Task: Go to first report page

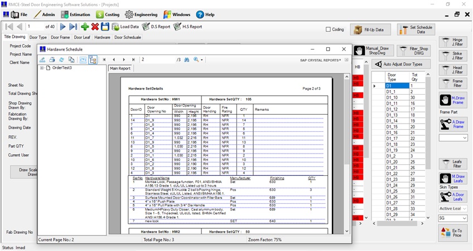Action: (x=104, y=60)
